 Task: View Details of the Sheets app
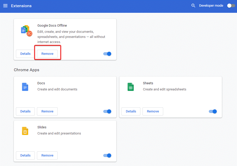[x=131, y=111]
